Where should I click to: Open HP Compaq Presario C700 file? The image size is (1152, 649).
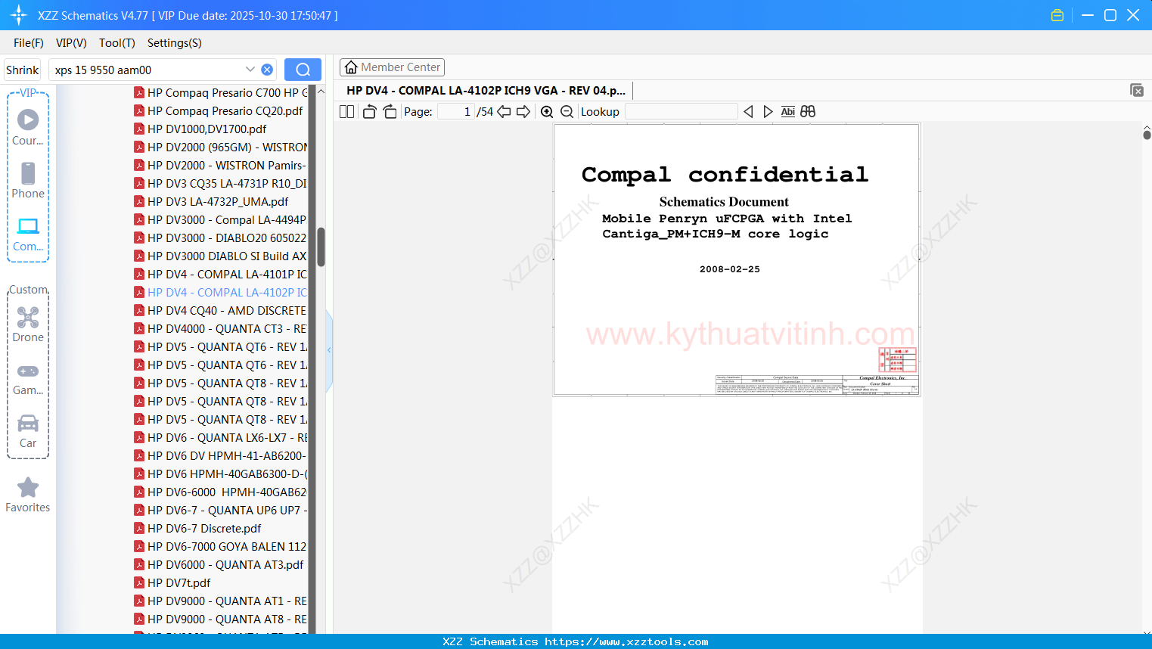[x=221, y=92]
